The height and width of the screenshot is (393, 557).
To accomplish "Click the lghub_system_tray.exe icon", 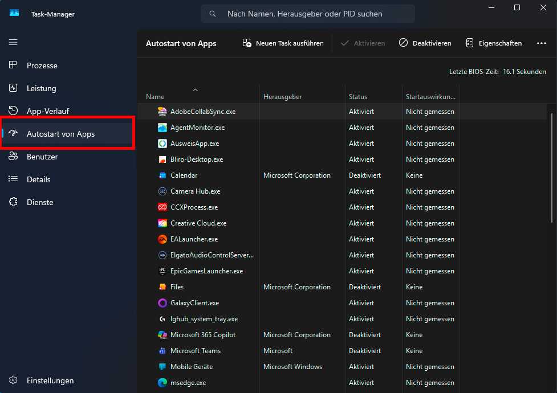I will point(162,319).
